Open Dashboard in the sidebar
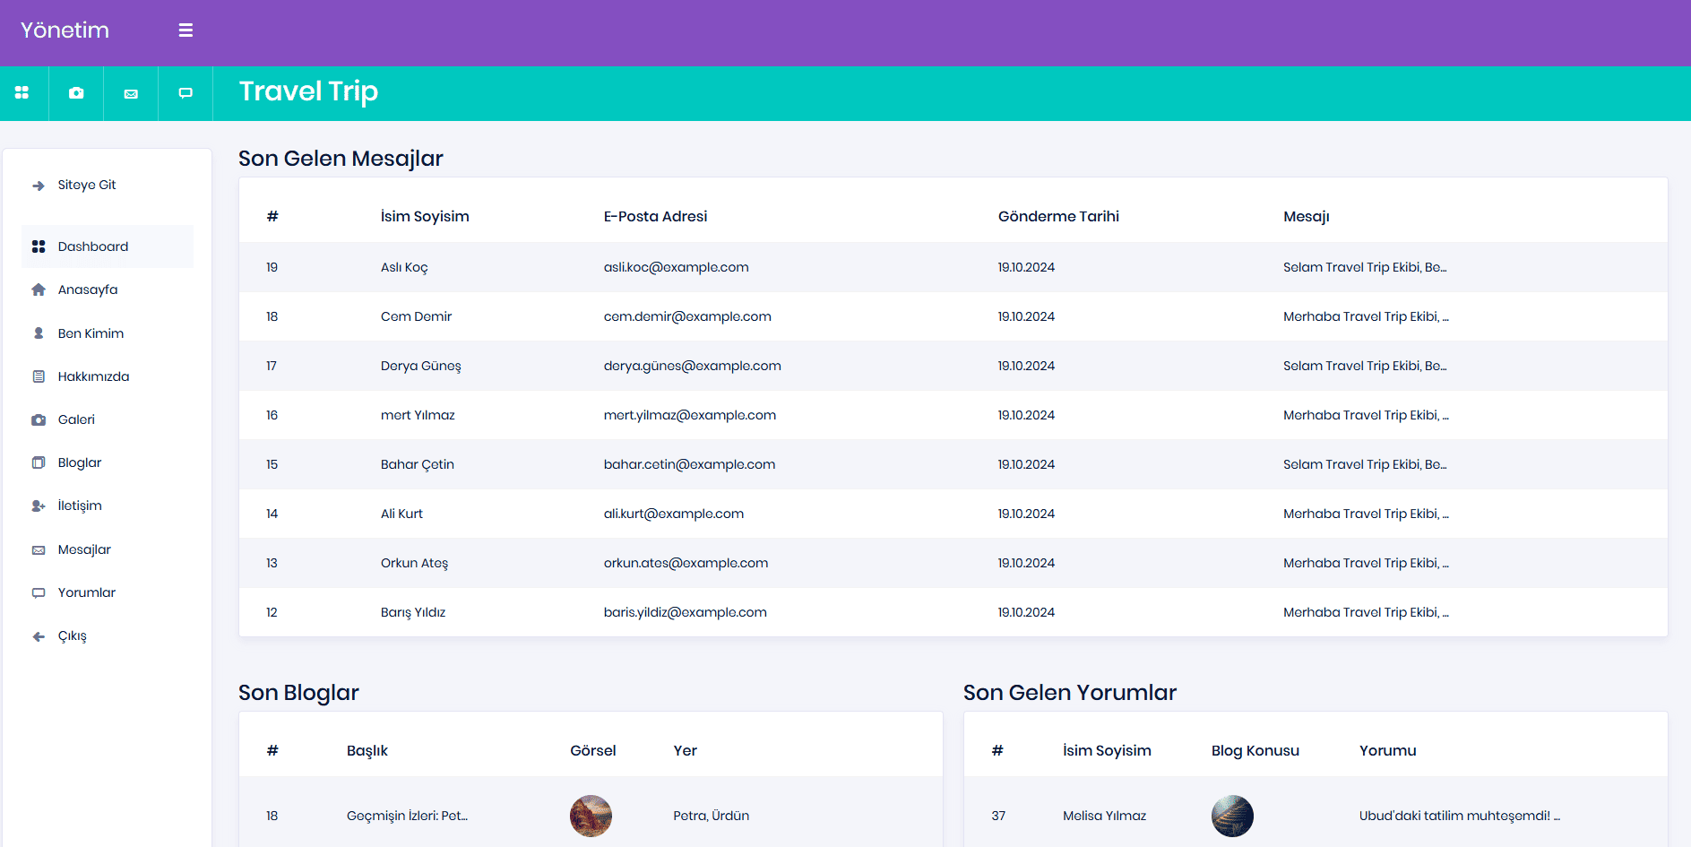This screenshot has height=847, width=1691. click(x=93, y=246)
